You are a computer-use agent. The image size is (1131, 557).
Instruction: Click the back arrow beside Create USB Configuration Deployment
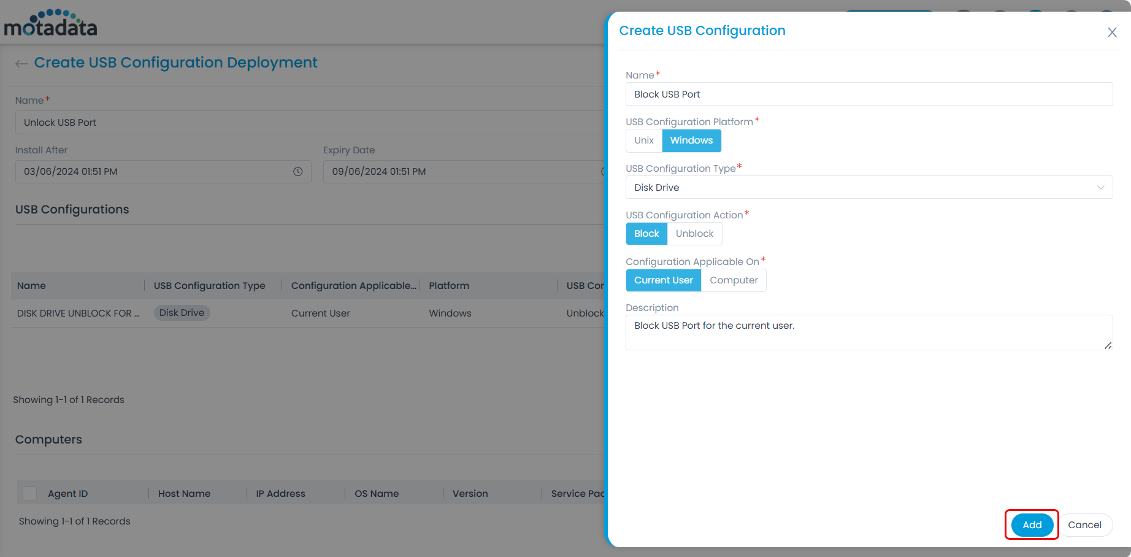coord(21,63)
